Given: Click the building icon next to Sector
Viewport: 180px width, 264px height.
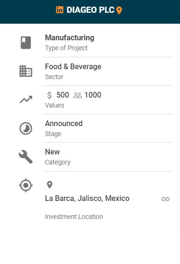Looking at the screenshot, I should click(x=26, y=71).
